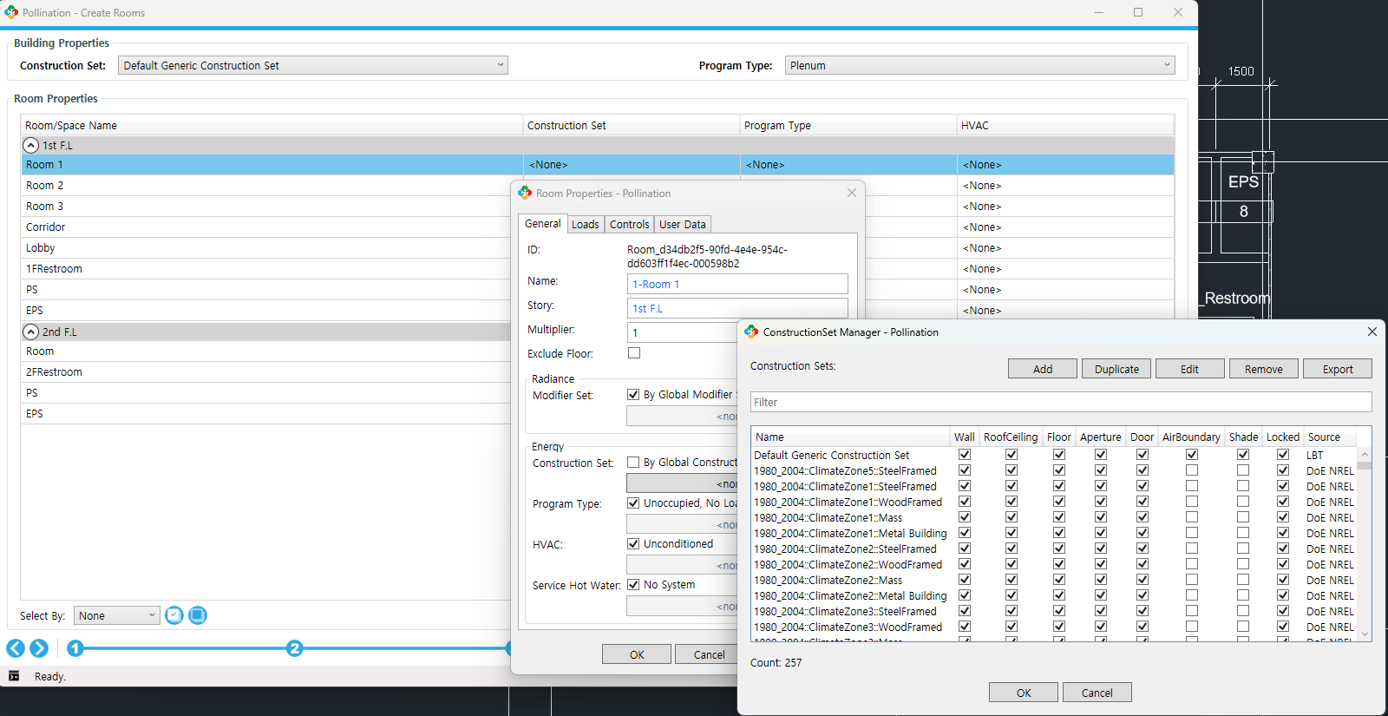The image size is (1388, 716).
Task: Switch to the Loads tab
Action: tap(586, 224)
